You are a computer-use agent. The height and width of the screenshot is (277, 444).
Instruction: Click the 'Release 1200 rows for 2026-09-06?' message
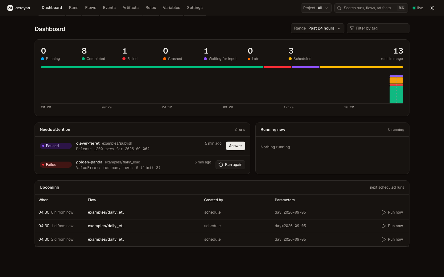[x=113, y=149]
